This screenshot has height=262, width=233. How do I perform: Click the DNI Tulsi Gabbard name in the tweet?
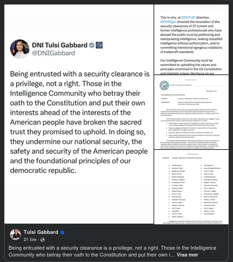click(60, 45)
